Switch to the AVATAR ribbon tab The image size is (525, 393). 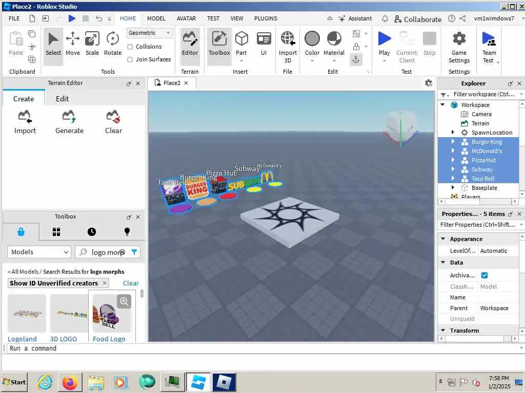point(186,18)
